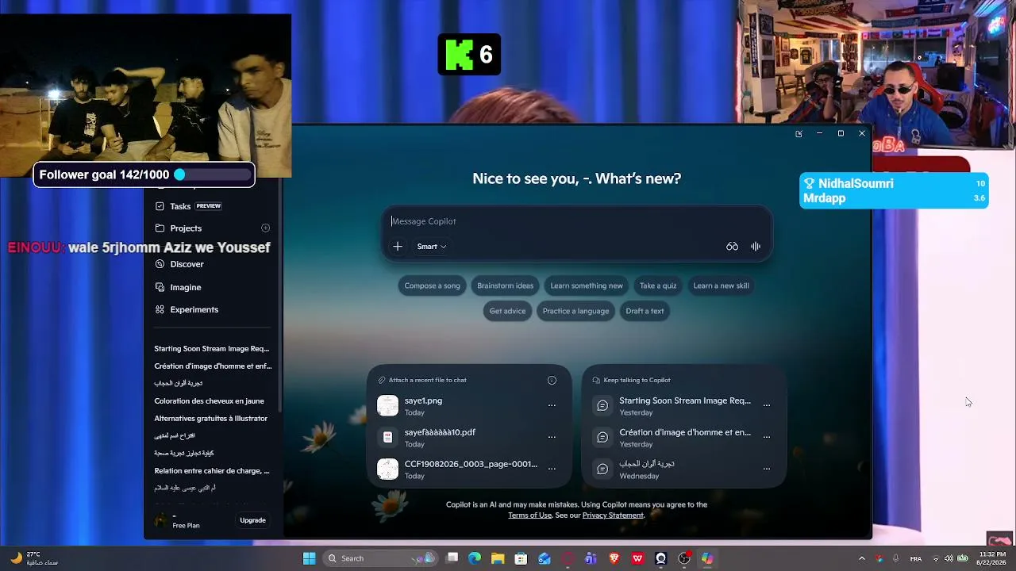Open volume control from system tray
Screen dimensions: 1016x571
[x=949, y=558]
